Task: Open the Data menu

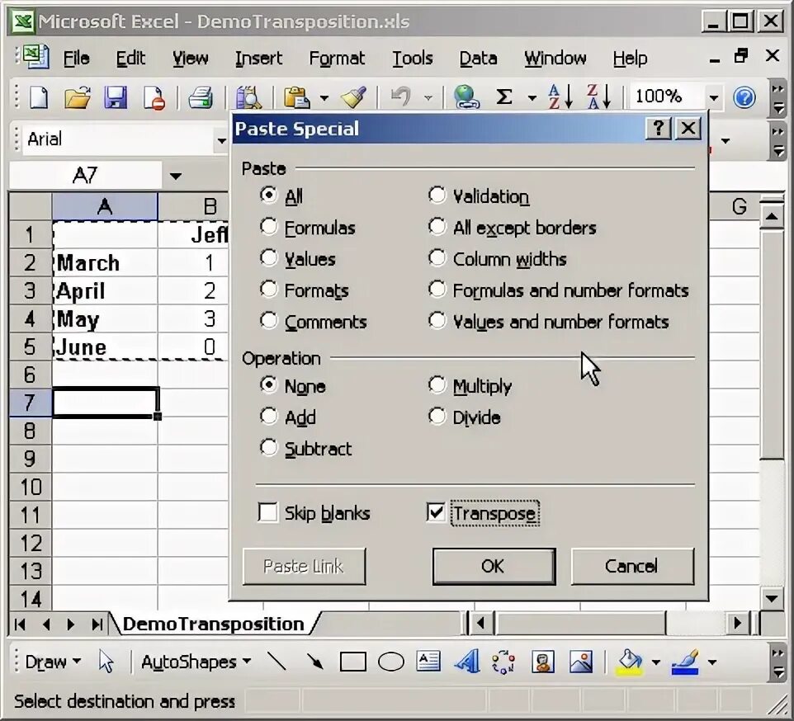Action: pyautogui.click(x=478, y=59)
